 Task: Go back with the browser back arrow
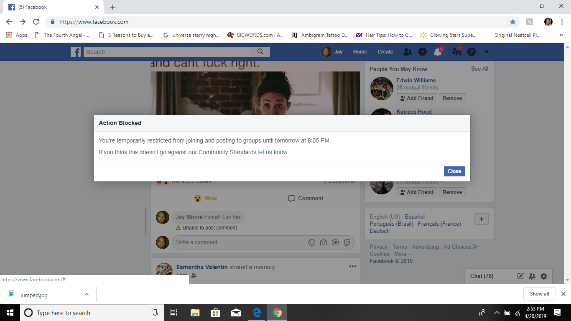tap(9, 22)
